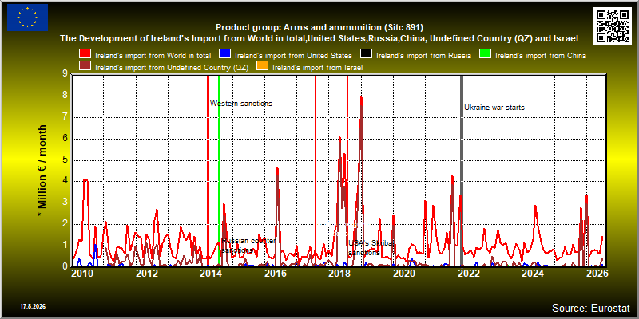Image resolution: width=639 pixels, height=319 pixels.
Task: Click the x-axis year label 2018
Action: (340, 274)
